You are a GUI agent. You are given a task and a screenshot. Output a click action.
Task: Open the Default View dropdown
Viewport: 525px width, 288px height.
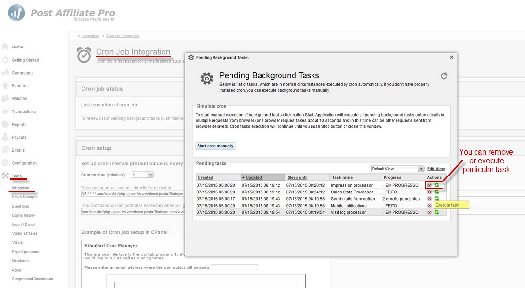(x=421, y=169)
